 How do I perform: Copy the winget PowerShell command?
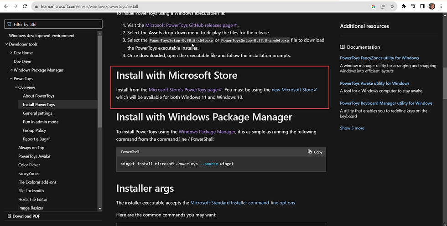pyautogui.click(x=315, y=152)
